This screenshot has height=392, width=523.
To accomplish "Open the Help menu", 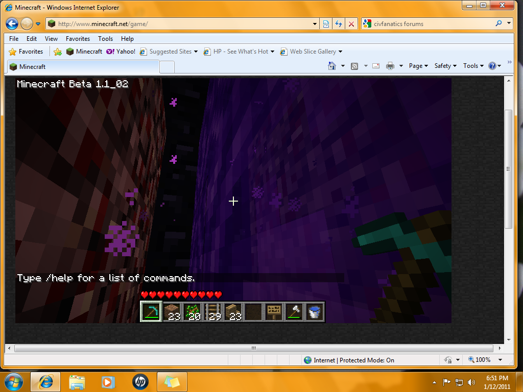I will [x=127, y=39].
